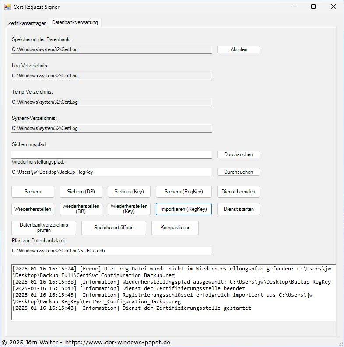
Task: Click Importieren (RegKey) button
Action: point(184,209)
